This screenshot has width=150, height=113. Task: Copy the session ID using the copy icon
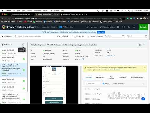pos(83,59)
